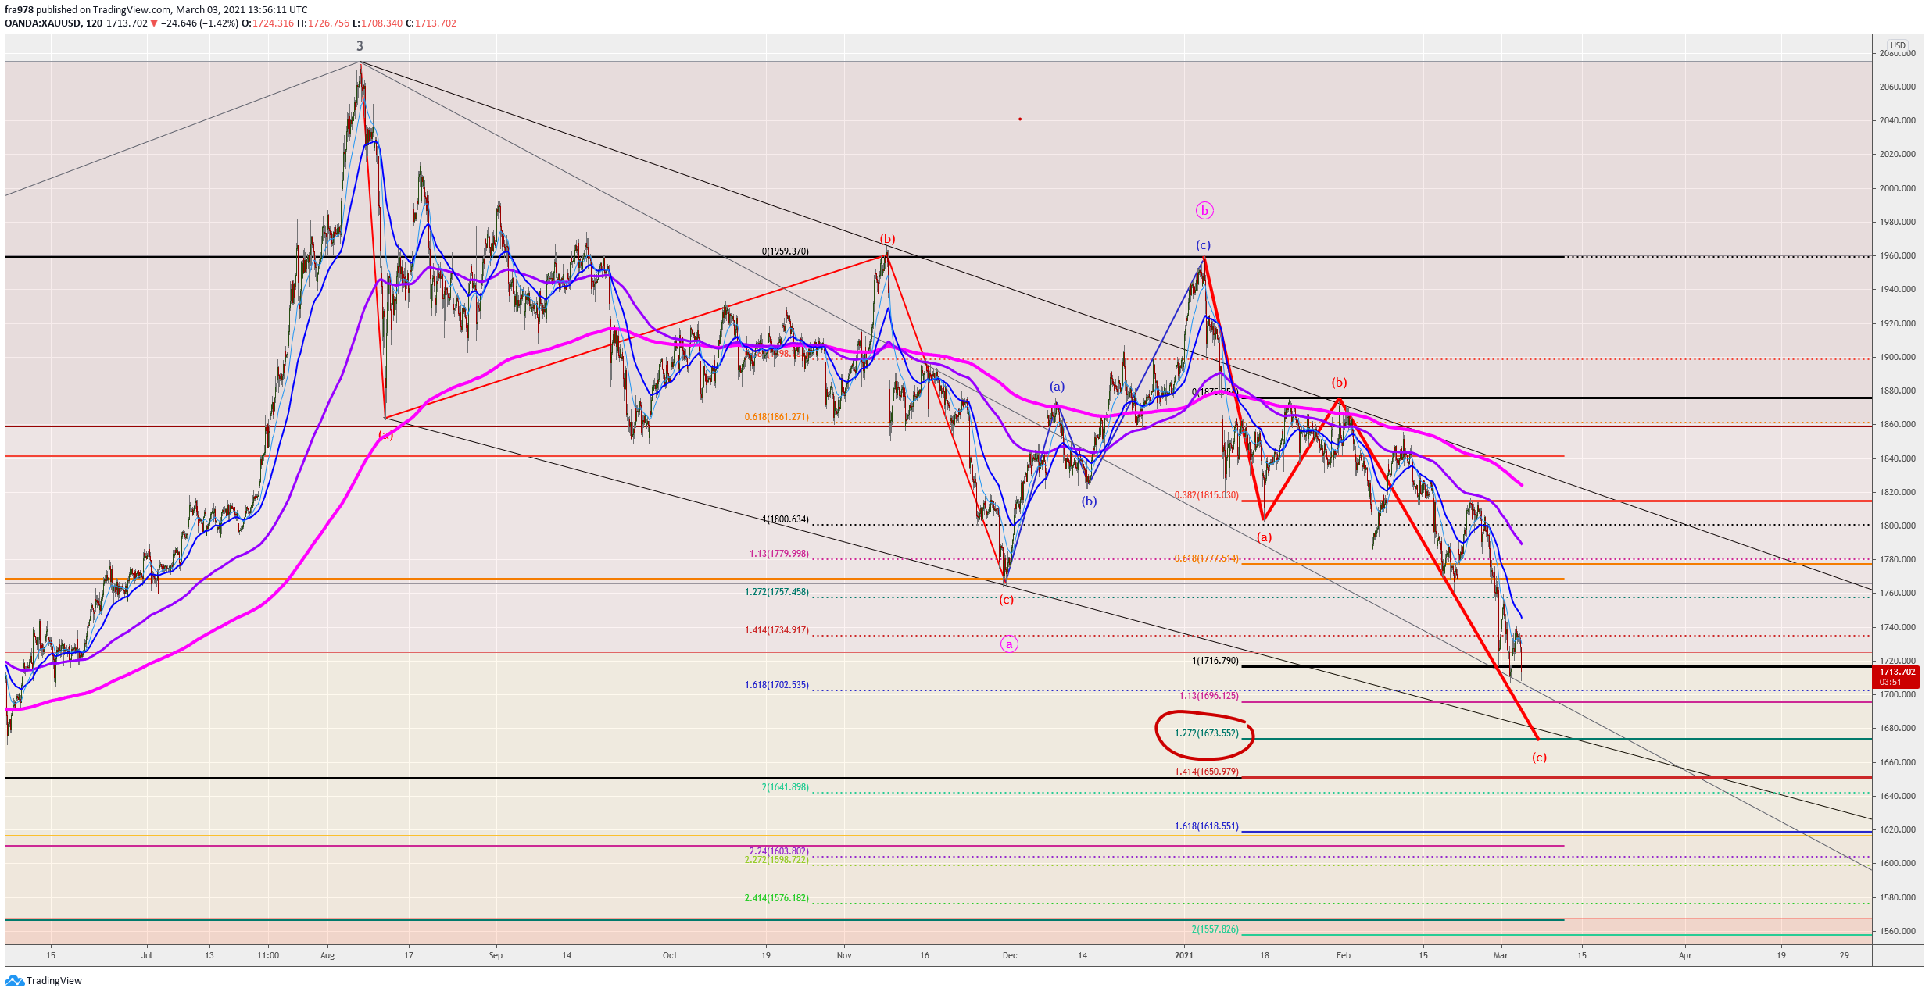The image size is (1929, 995).
Task: Click the close value C:1713.702
Action: 431,23
